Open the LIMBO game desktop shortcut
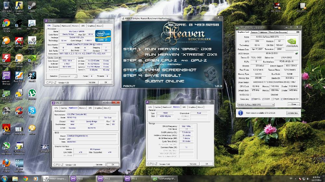Screen dimensions: 325x182 (x=19, y=24)
